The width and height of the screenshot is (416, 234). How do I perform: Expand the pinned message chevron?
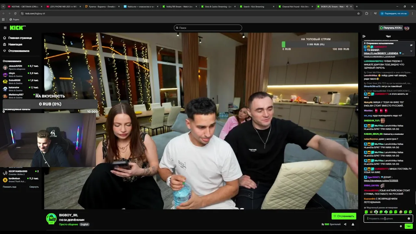(411, 51)
